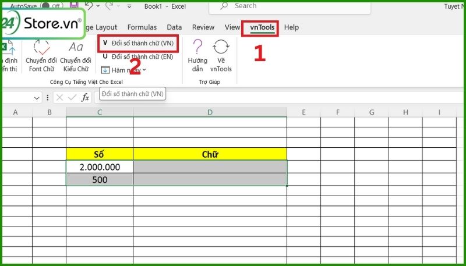Expand the Name Box dropdown arrow
The height and width of the screenshot is (266, 466).
37,98
